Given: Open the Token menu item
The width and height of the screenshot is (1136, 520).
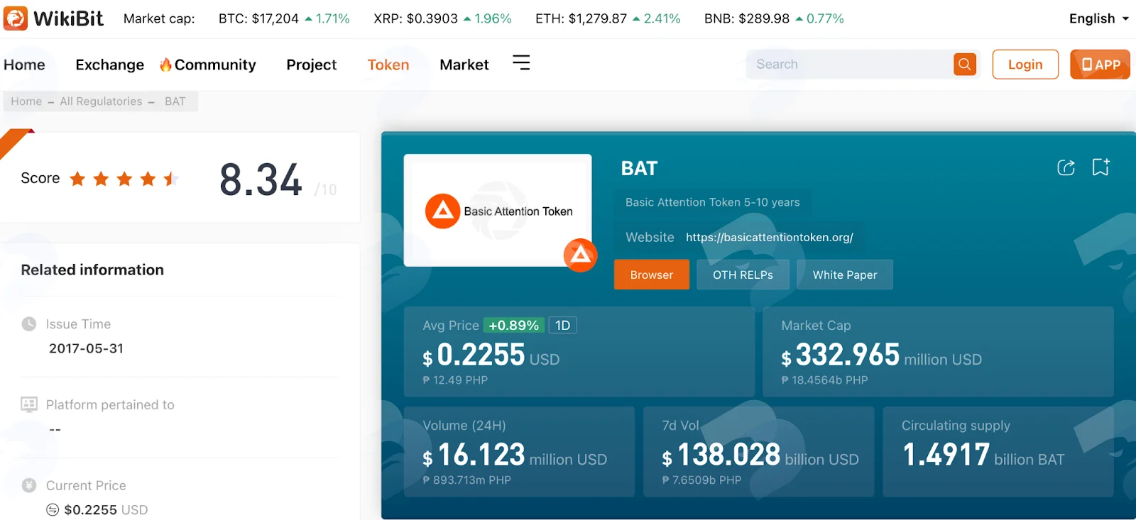Looking at the screenshot, I should [x=388, y=65].
